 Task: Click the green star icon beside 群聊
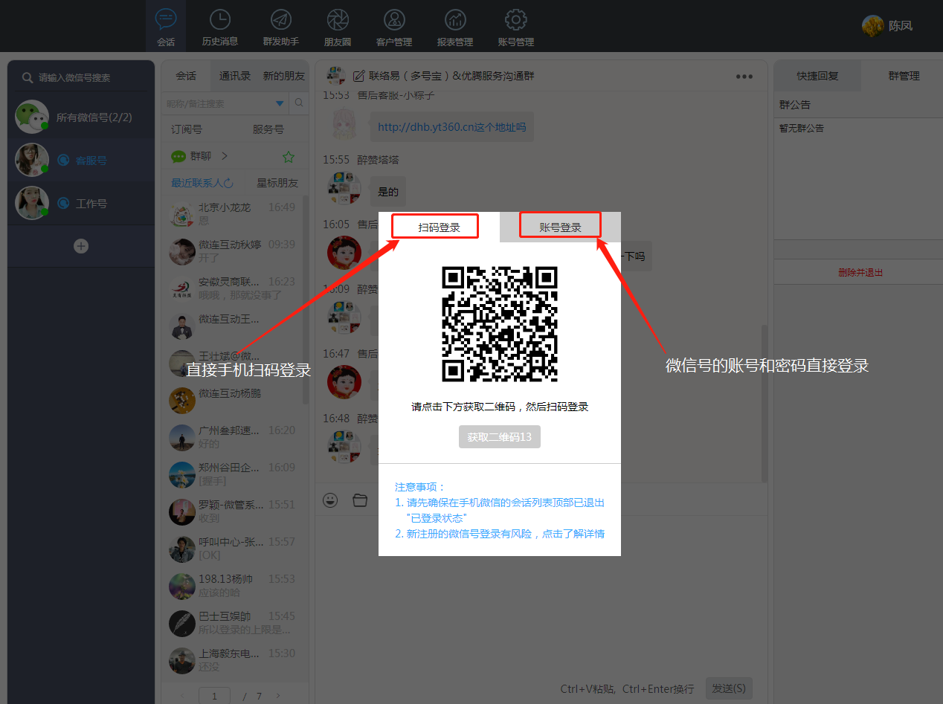tap(289, 157)
